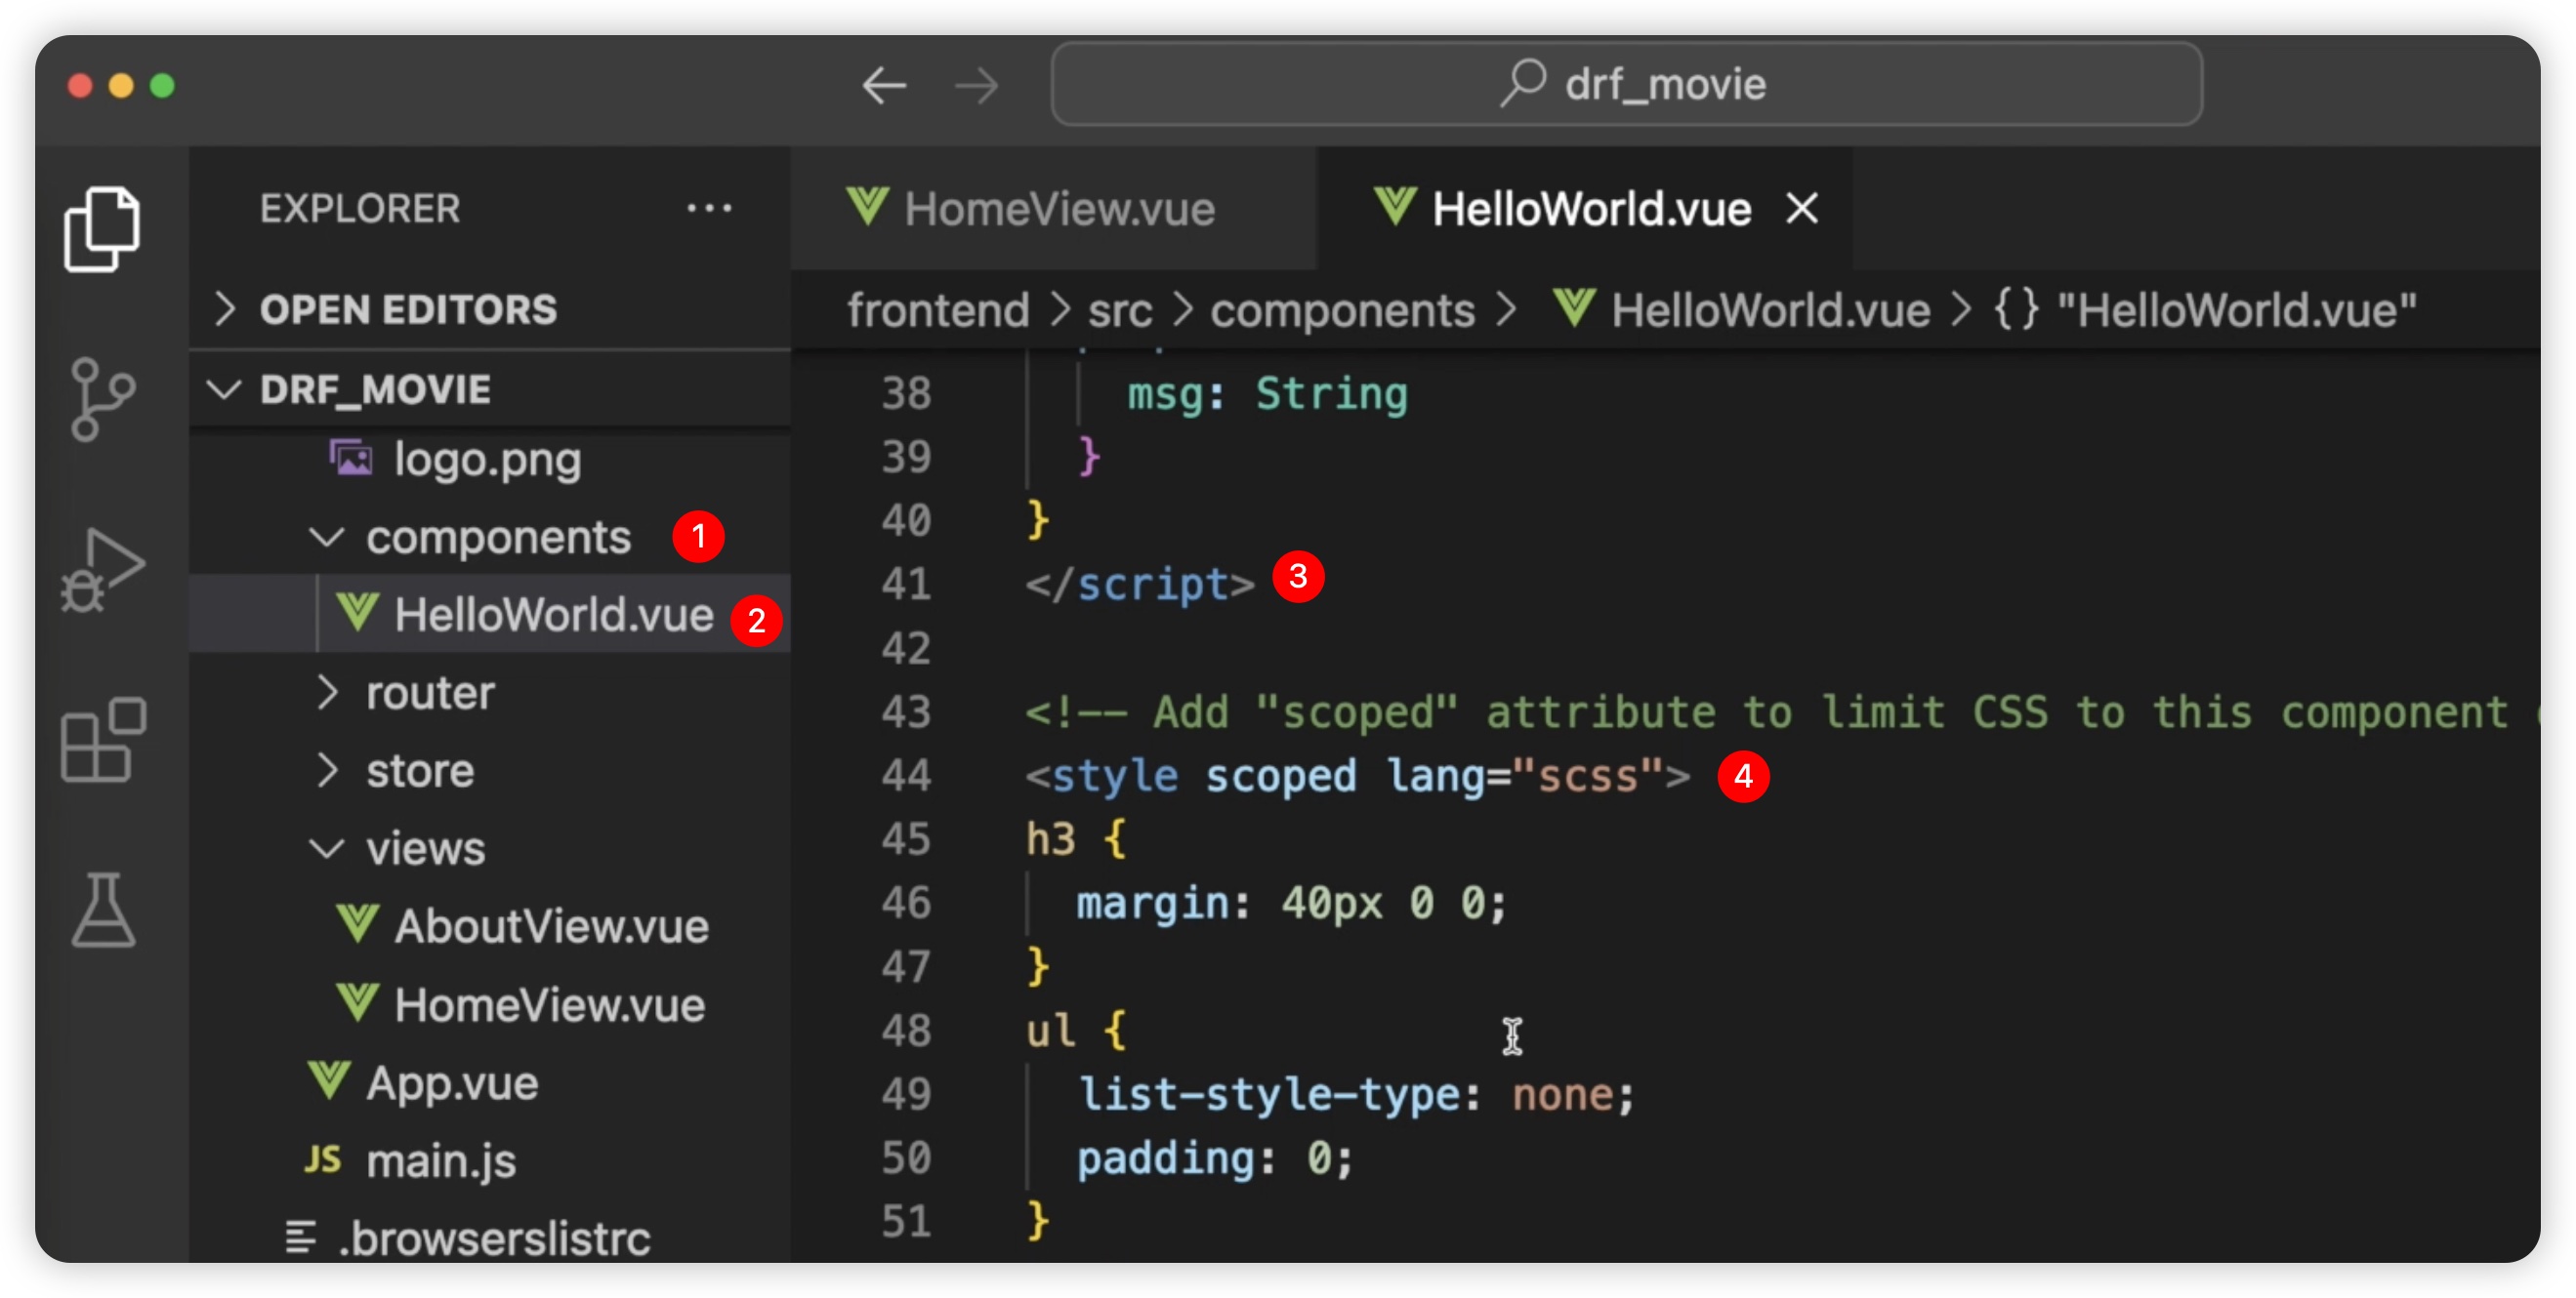This screenshot has height=1298, width=2576.
Task: Click line number 41 in the gutter
Action: tap(906, 584)
